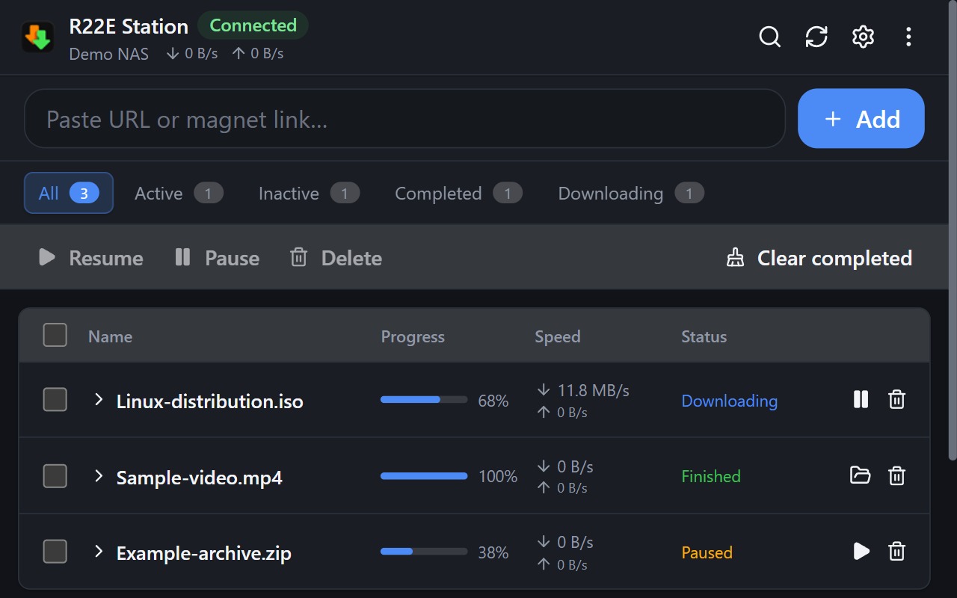
Task: Switch to the Active filter tab
Action: coord(179,194)
